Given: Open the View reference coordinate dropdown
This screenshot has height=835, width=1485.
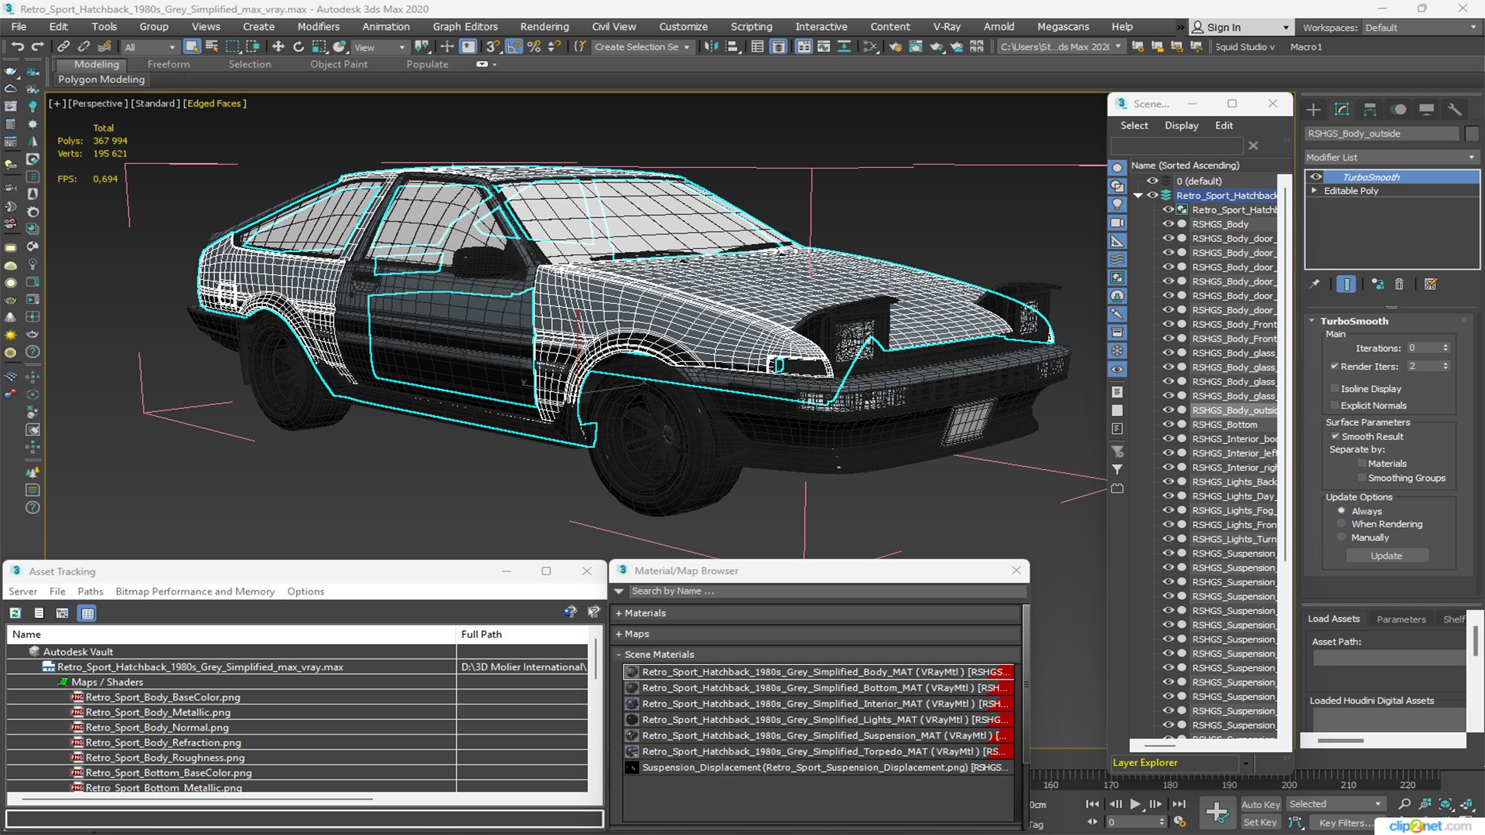Looking at the screenshot, I should [379, 47].
